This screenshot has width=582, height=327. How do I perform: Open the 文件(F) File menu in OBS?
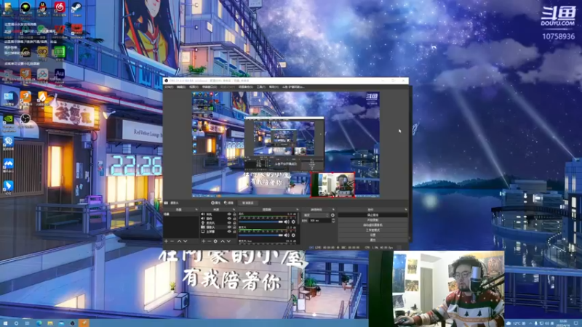[x=169, y=86]
